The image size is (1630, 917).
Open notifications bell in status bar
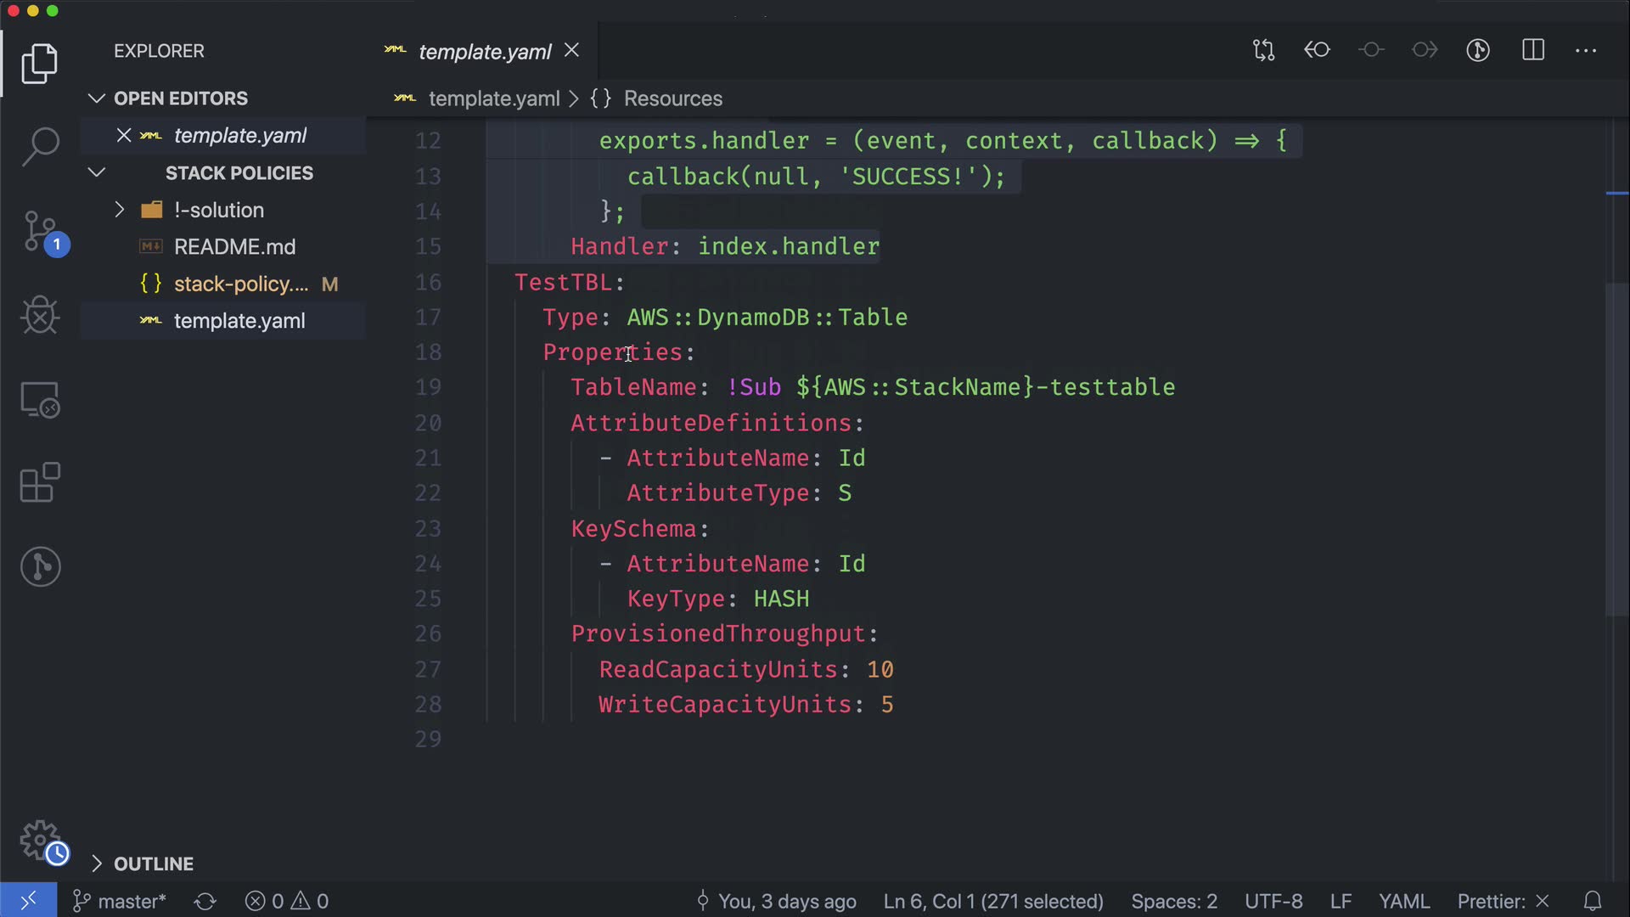1593,901
